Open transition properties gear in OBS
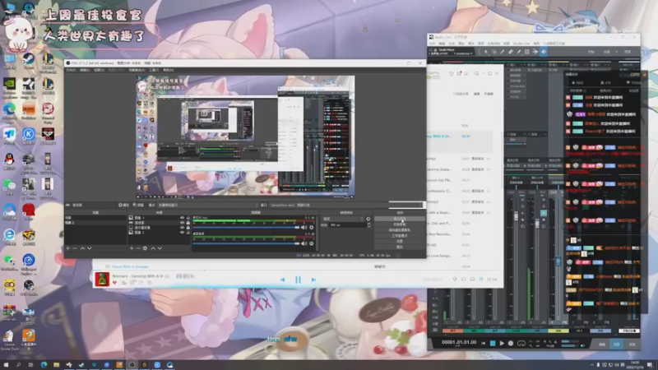 pos(368,219)
